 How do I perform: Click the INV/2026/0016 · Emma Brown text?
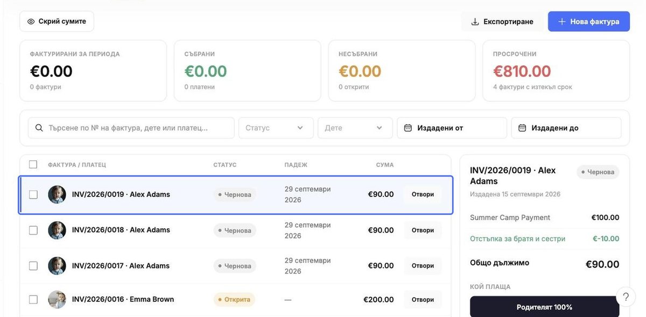123,299
